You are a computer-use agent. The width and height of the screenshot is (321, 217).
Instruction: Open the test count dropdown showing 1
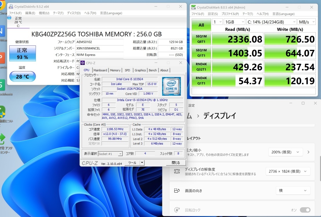tap(217, 22)
